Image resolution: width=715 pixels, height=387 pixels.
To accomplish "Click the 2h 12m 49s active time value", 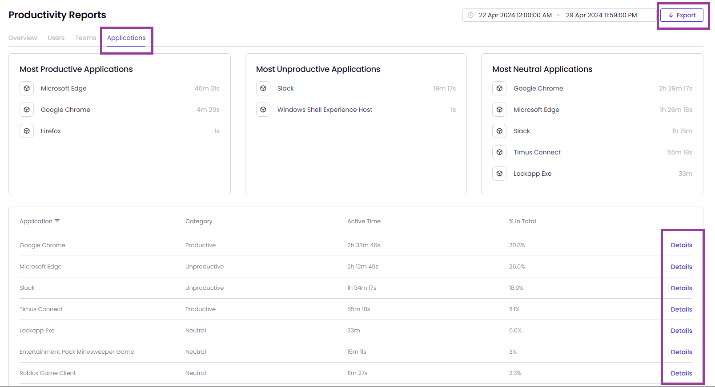I will 363,266.
